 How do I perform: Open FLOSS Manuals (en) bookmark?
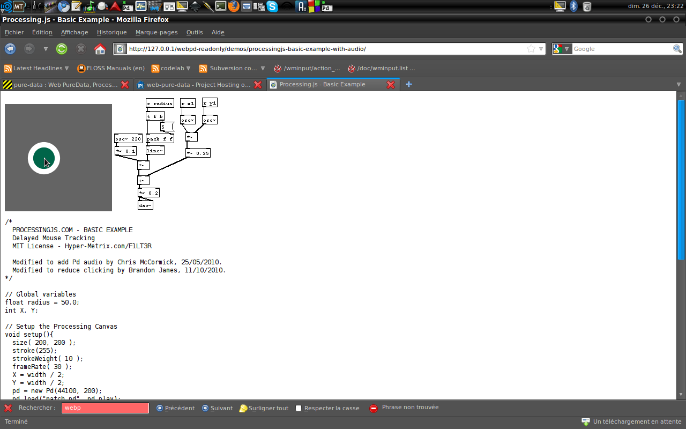pos(111,68)
